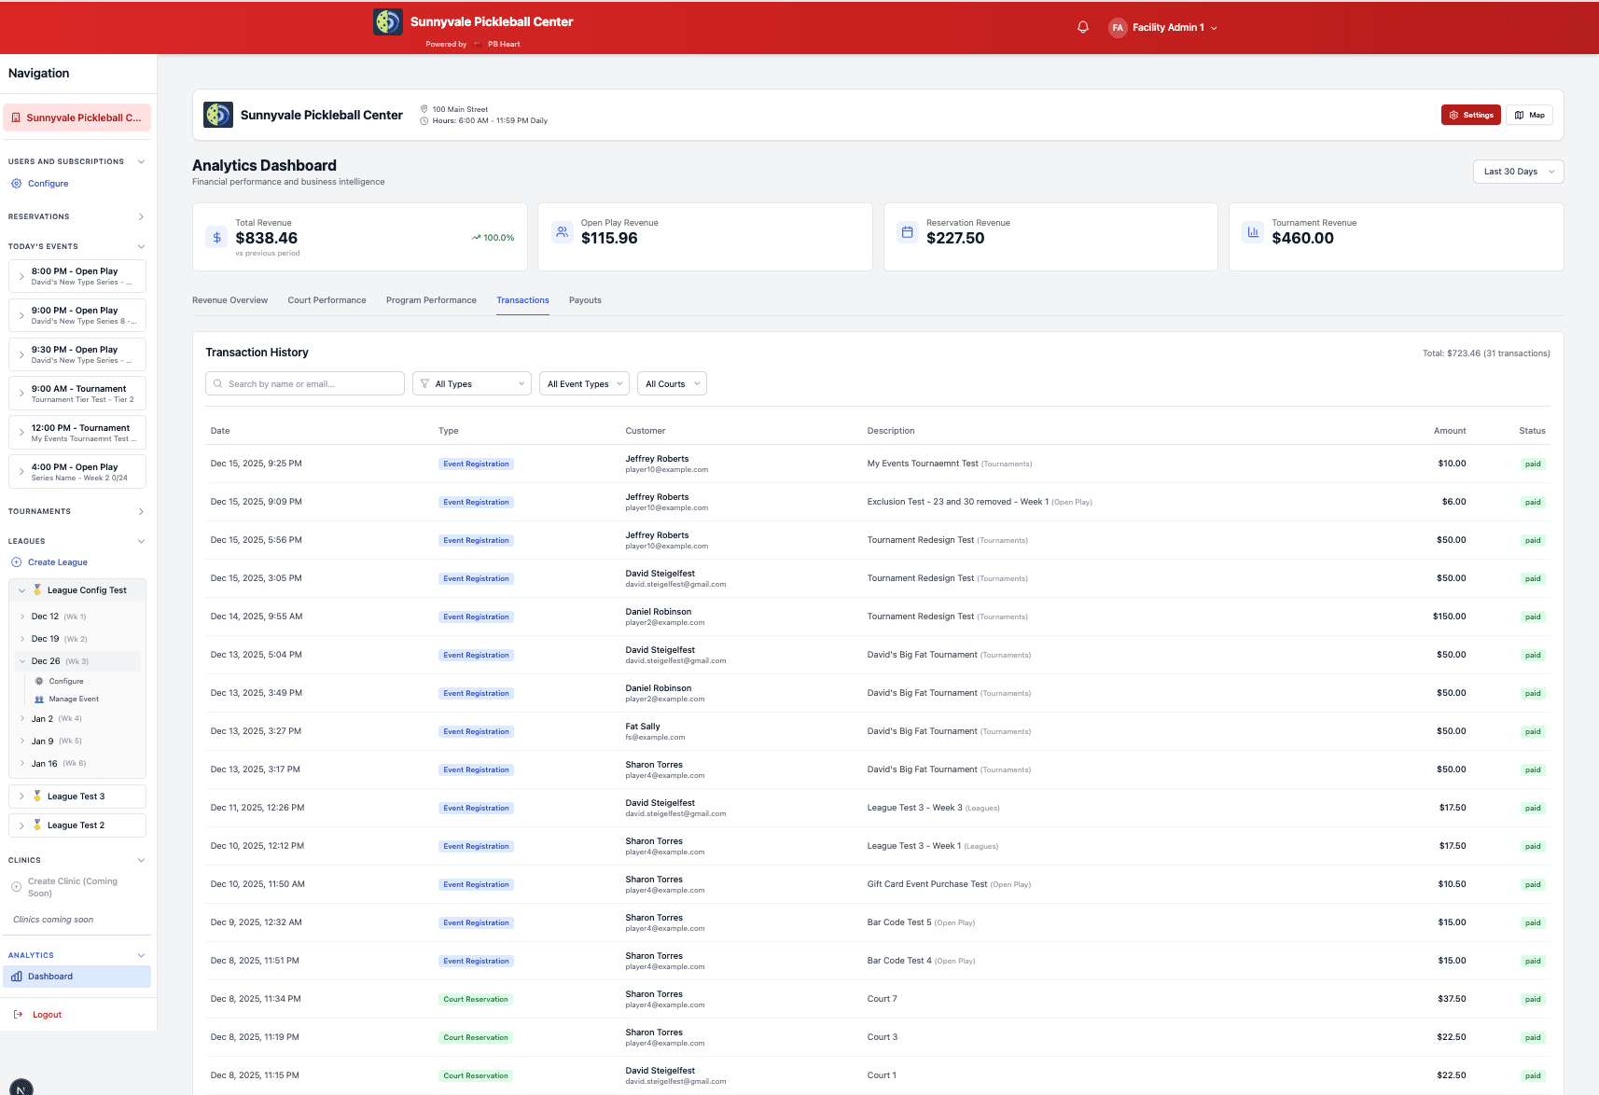
Task: Click the Tournament Revenue chart icon
Action: click(1253, 232)
